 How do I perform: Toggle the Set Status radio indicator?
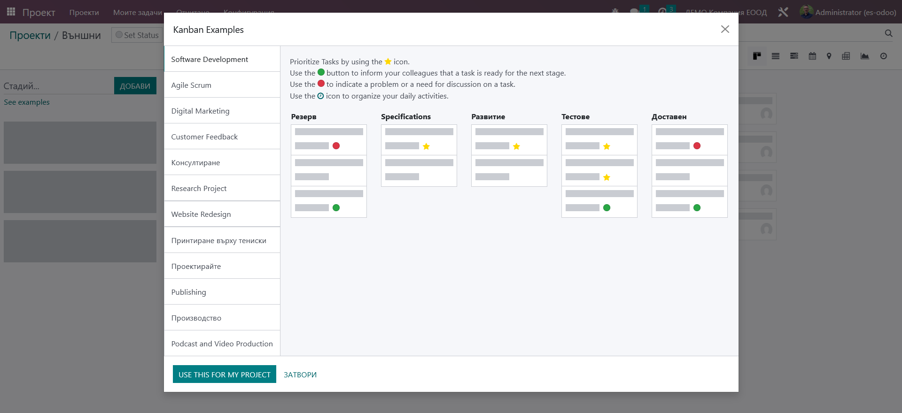(x=119, y=35)
